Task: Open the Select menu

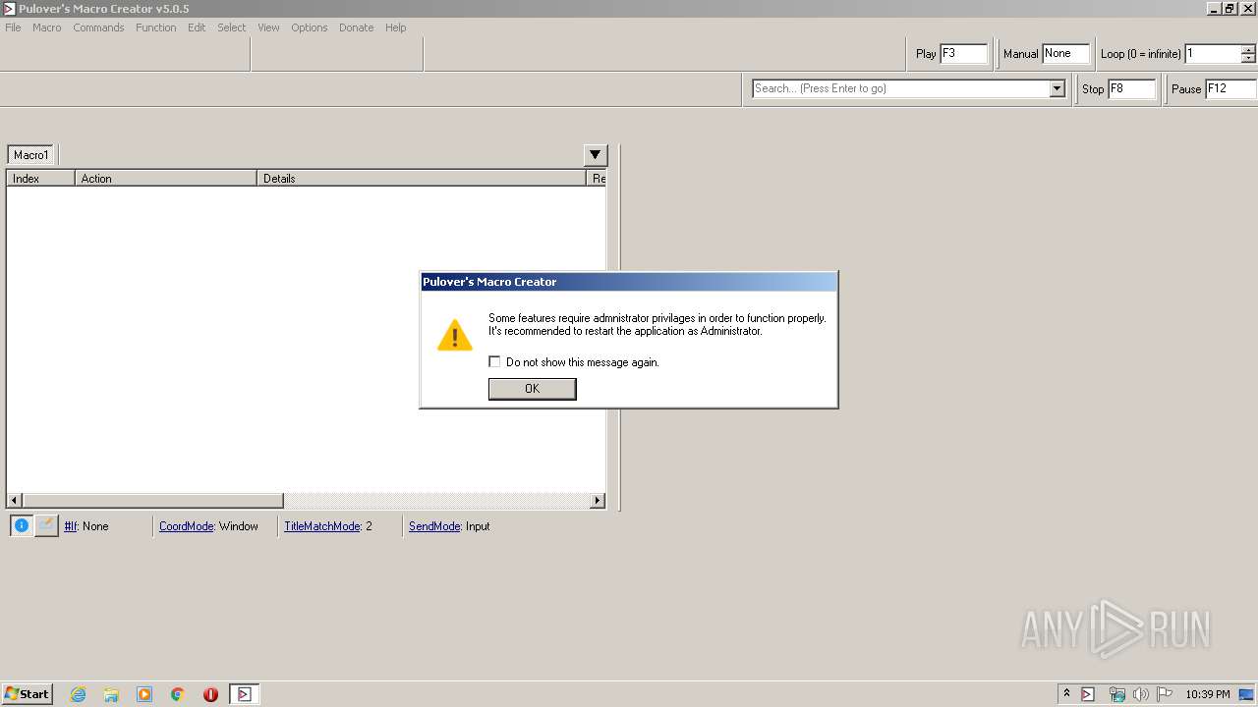Action: point(232,27)
